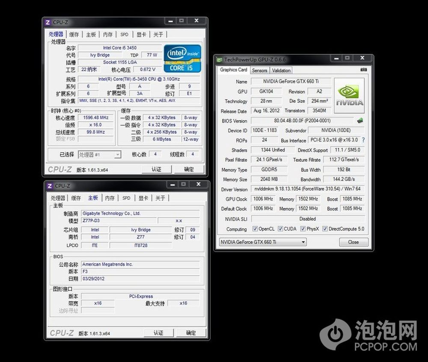Minimize the bottom CPU-Z window
The width and height of the screenshot is (428, 362).
click(x=172, y=185)
